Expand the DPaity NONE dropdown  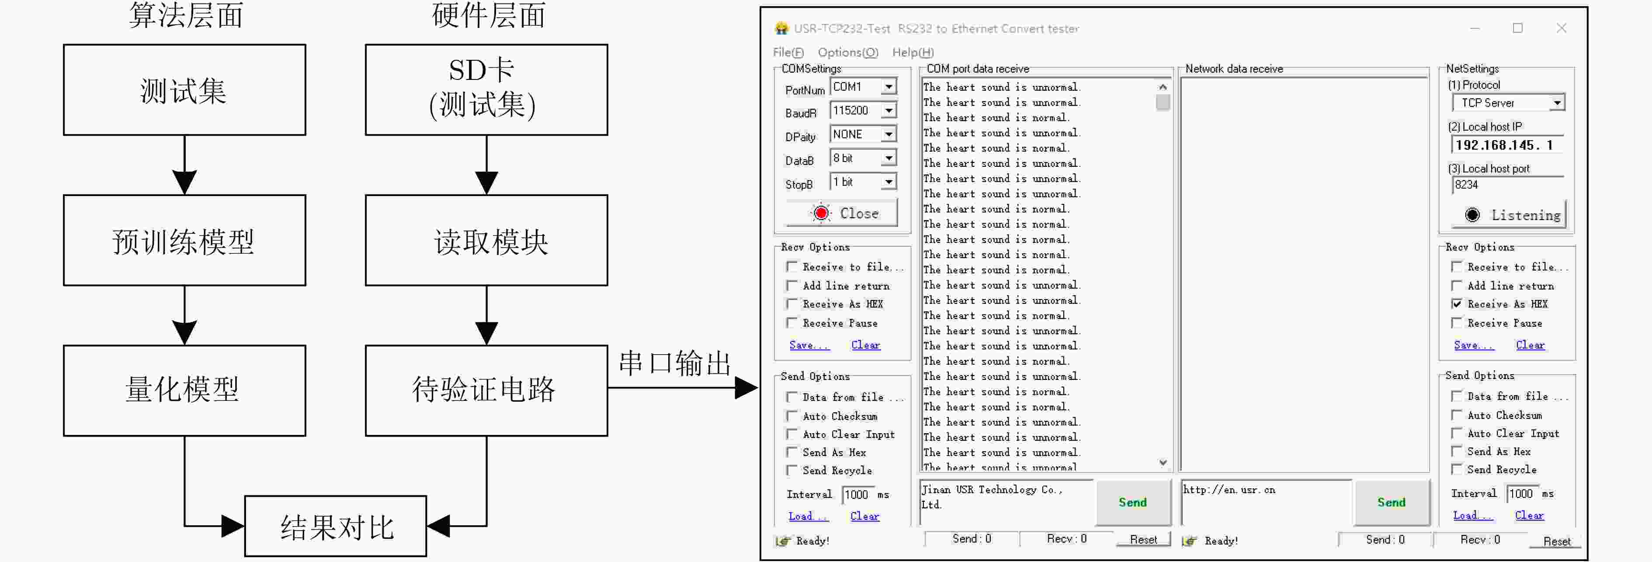(x=888, y=134)
